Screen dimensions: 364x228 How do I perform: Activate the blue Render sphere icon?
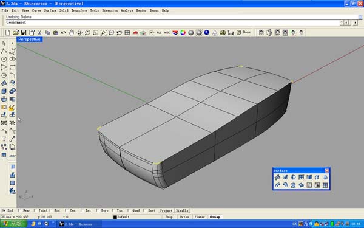207,33
